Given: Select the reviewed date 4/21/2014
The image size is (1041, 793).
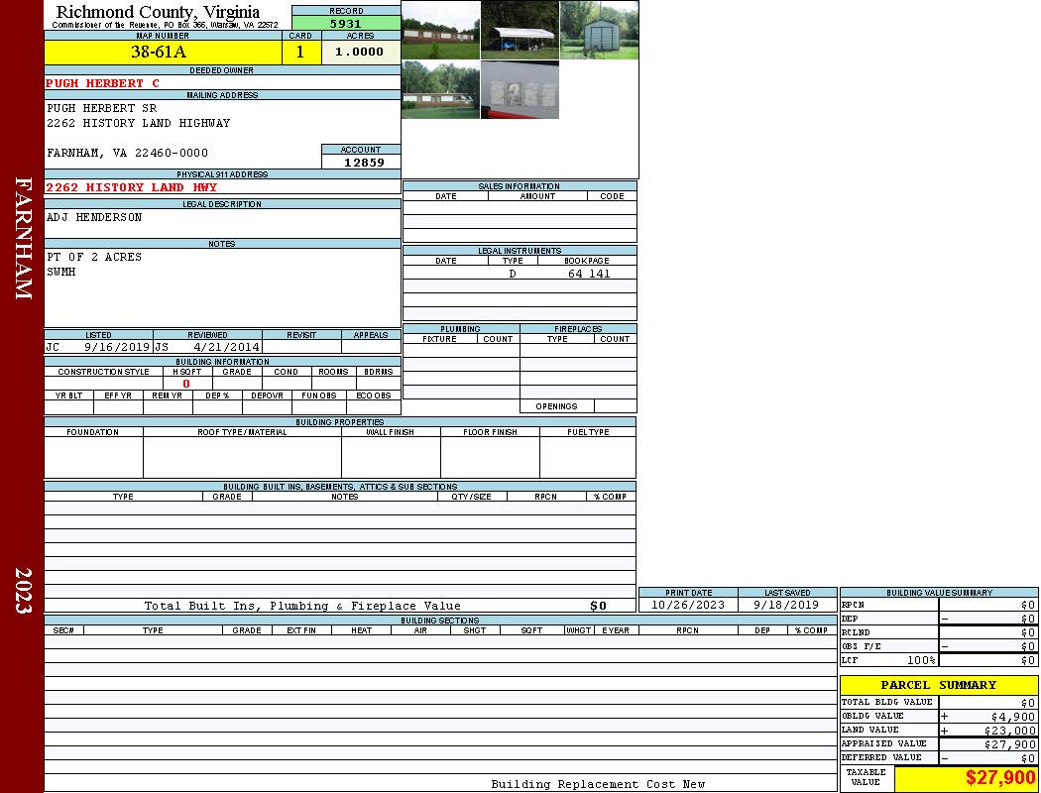Looking at the screenshot, I should [226, 348].
